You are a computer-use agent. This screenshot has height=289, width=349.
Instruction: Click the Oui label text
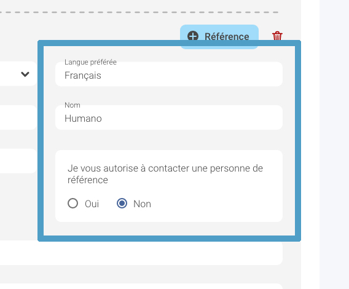[92, 204]
